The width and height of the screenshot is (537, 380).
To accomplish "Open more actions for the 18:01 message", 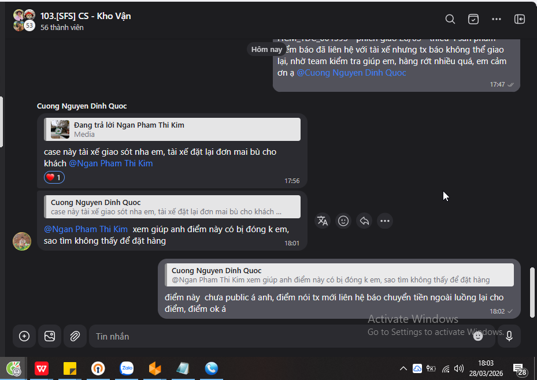I will coord(385,221).
